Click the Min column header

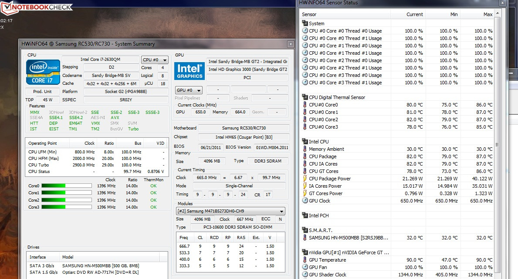point(443,14)
